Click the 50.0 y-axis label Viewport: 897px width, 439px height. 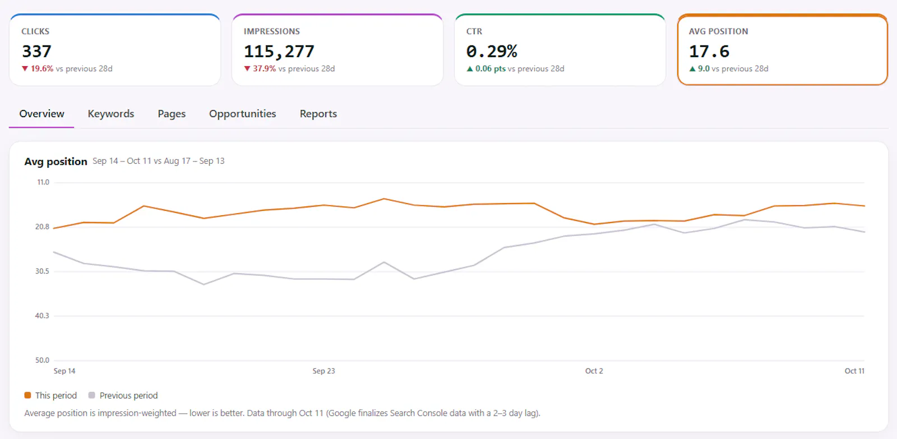tap(42, 360)
